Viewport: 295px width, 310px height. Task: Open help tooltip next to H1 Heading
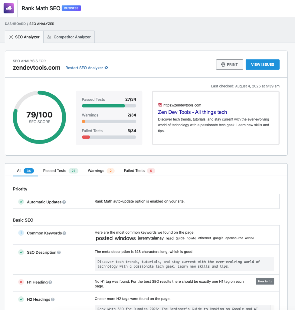51,282
